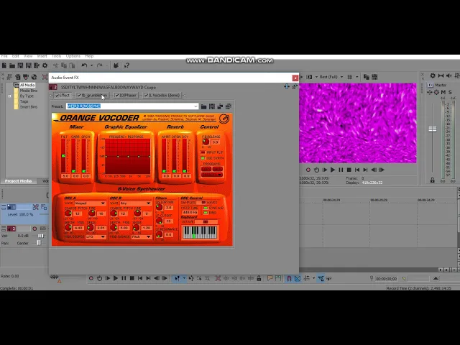Toggle the OSC SYNTH switch in Control
This screenshot has width=460, height=345.
coord(203,158)
